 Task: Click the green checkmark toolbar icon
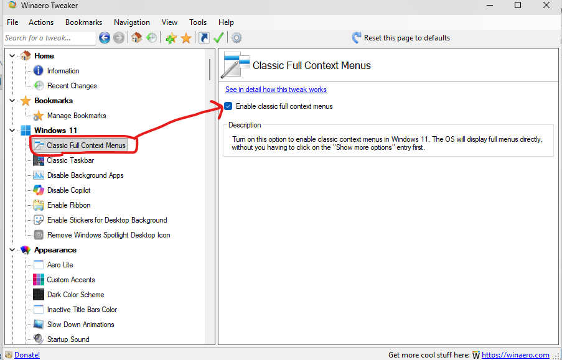(218, 37)
